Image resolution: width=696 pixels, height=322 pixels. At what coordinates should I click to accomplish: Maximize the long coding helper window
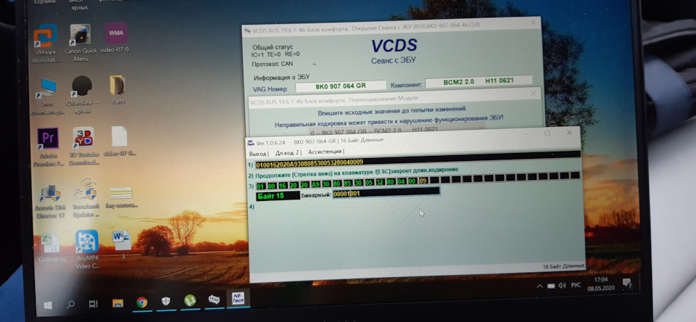[547, 133]
